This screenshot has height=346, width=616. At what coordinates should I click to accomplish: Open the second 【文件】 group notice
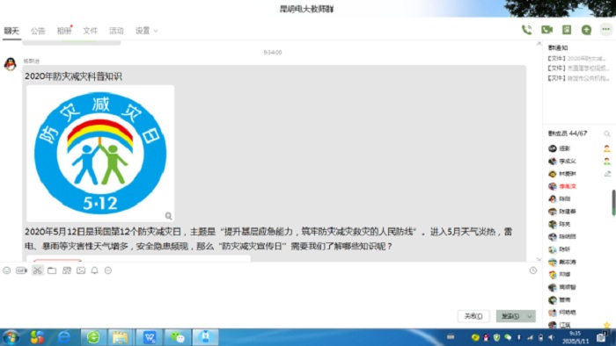point(579,68)
